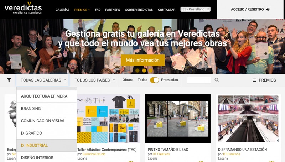This screenshot has height=162, width=285.
Task: Click the filter funnel icon
Action: pyautogui.click(x=9, y=80)
